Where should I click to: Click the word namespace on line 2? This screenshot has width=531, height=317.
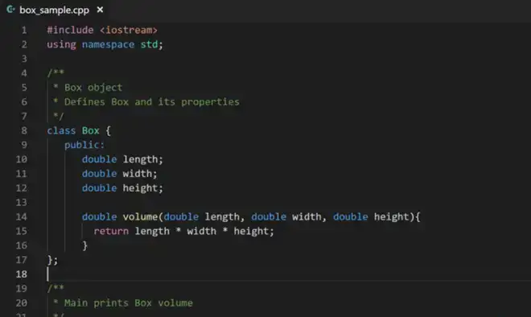coord(108,44)
